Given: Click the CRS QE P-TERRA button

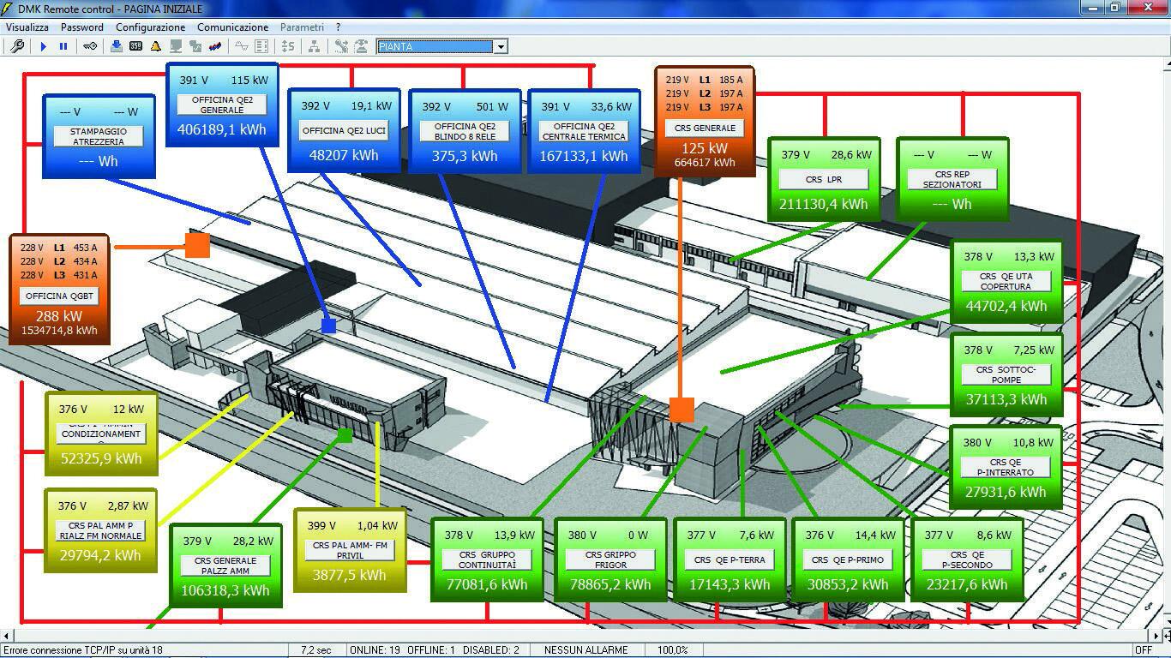Looking at the screenshot, I should tap(729, 560).
